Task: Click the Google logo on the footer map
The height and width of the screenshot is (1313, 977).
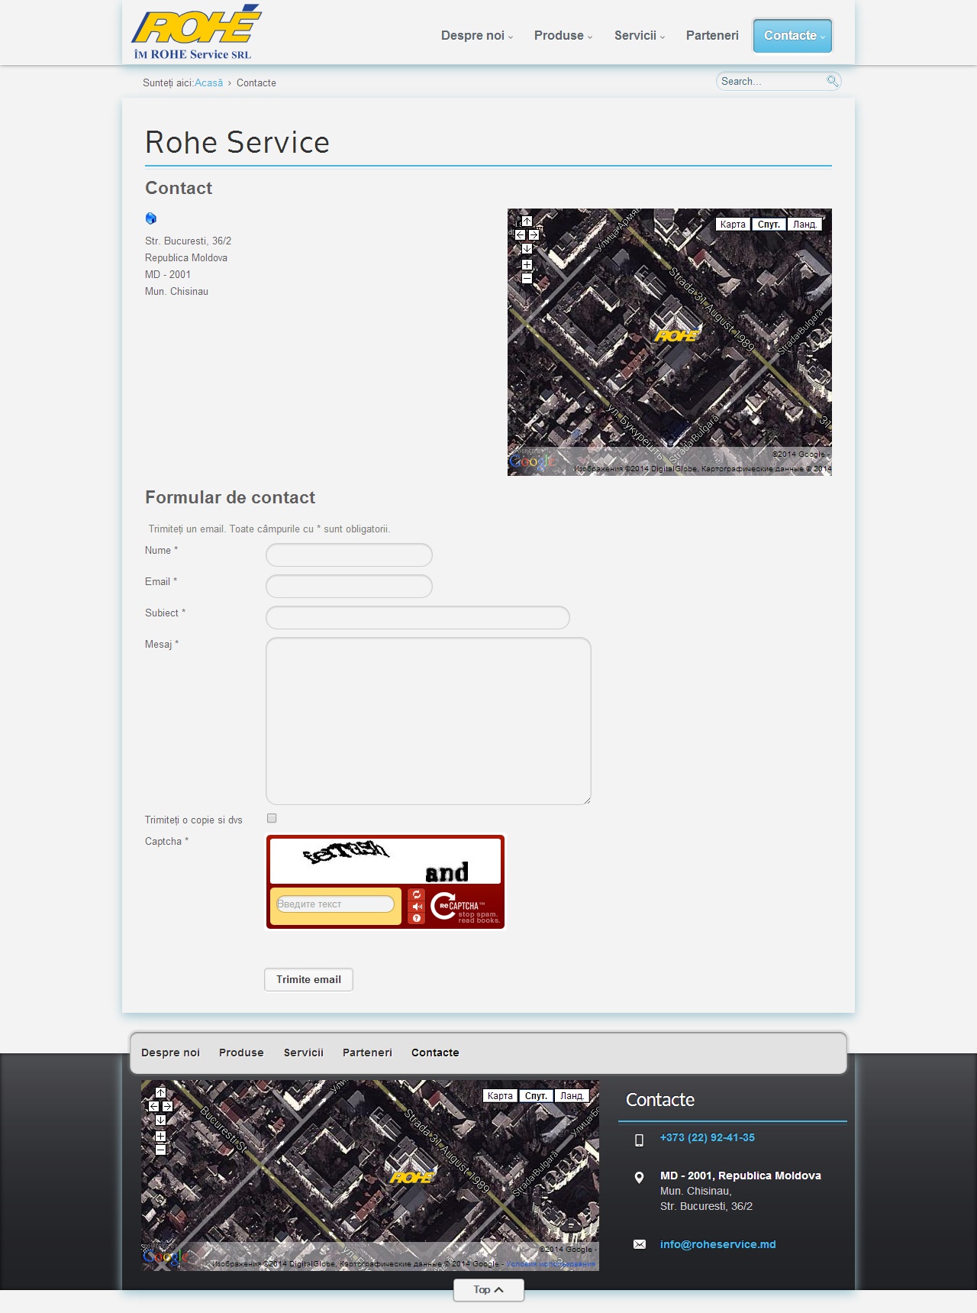Action: pos(165,1256)
